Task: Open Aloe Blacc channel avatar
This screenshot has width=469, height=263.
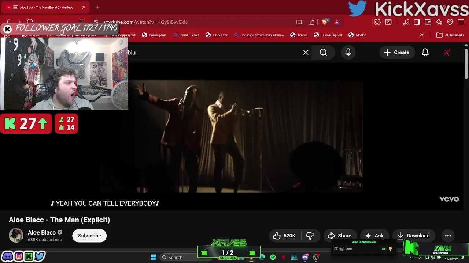Action: tap(16, 236)
